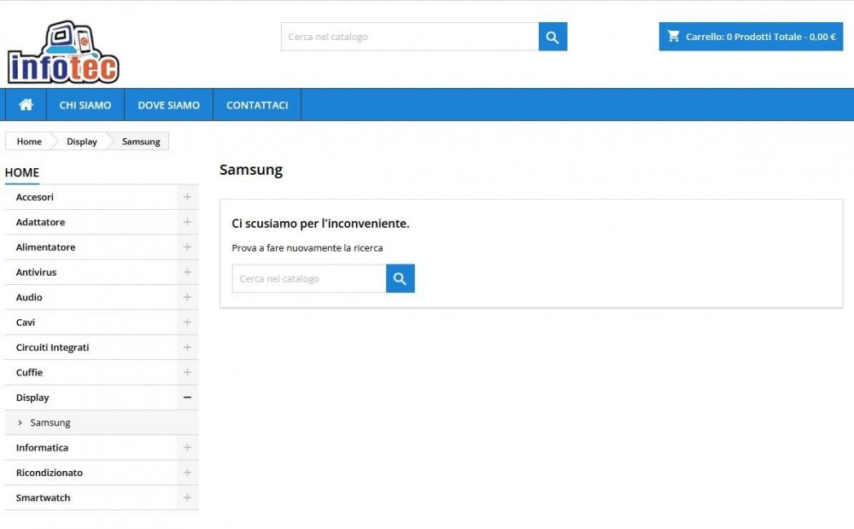The image size is (854, 529).
Task: Click the HOME heading above the sidebar
Action: point(21,172)
